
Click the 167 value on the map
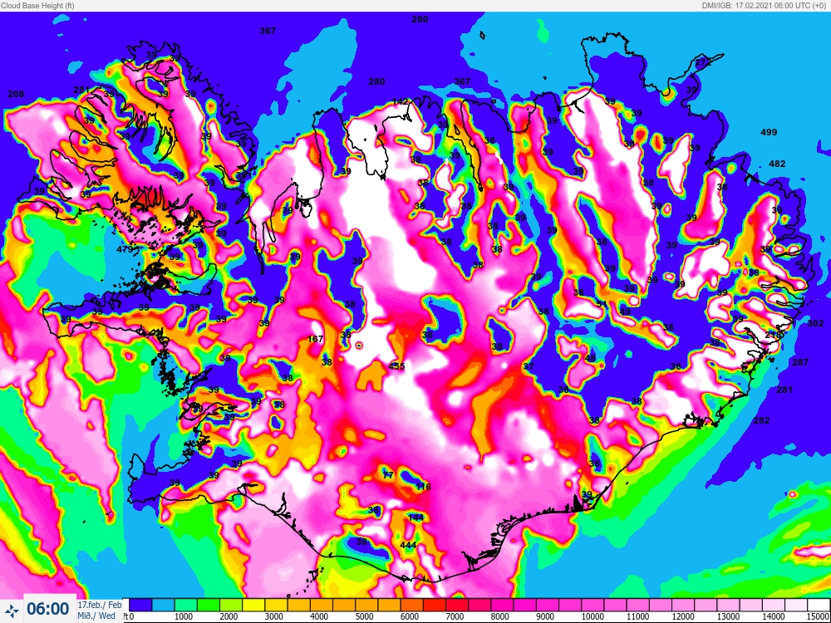pos(315,339)
